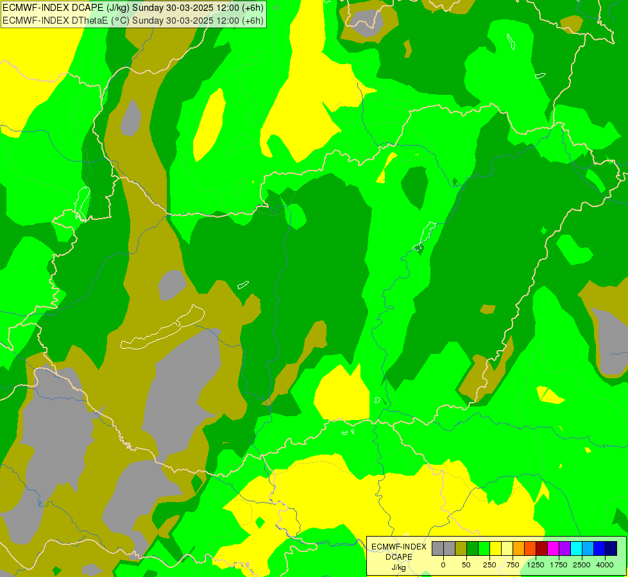Click the dark red swatch after 1250
Screen dimensions: 628x577
pos(541,549)
